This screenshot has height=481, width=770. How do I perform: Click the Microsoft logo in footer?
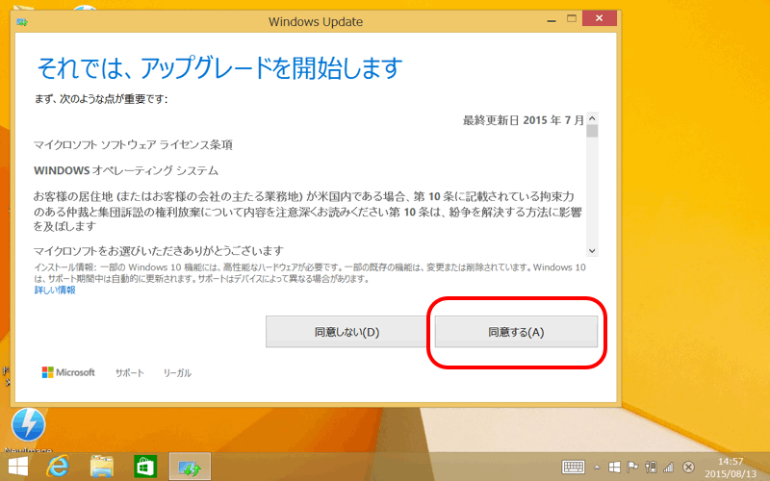tap(68, 372)
